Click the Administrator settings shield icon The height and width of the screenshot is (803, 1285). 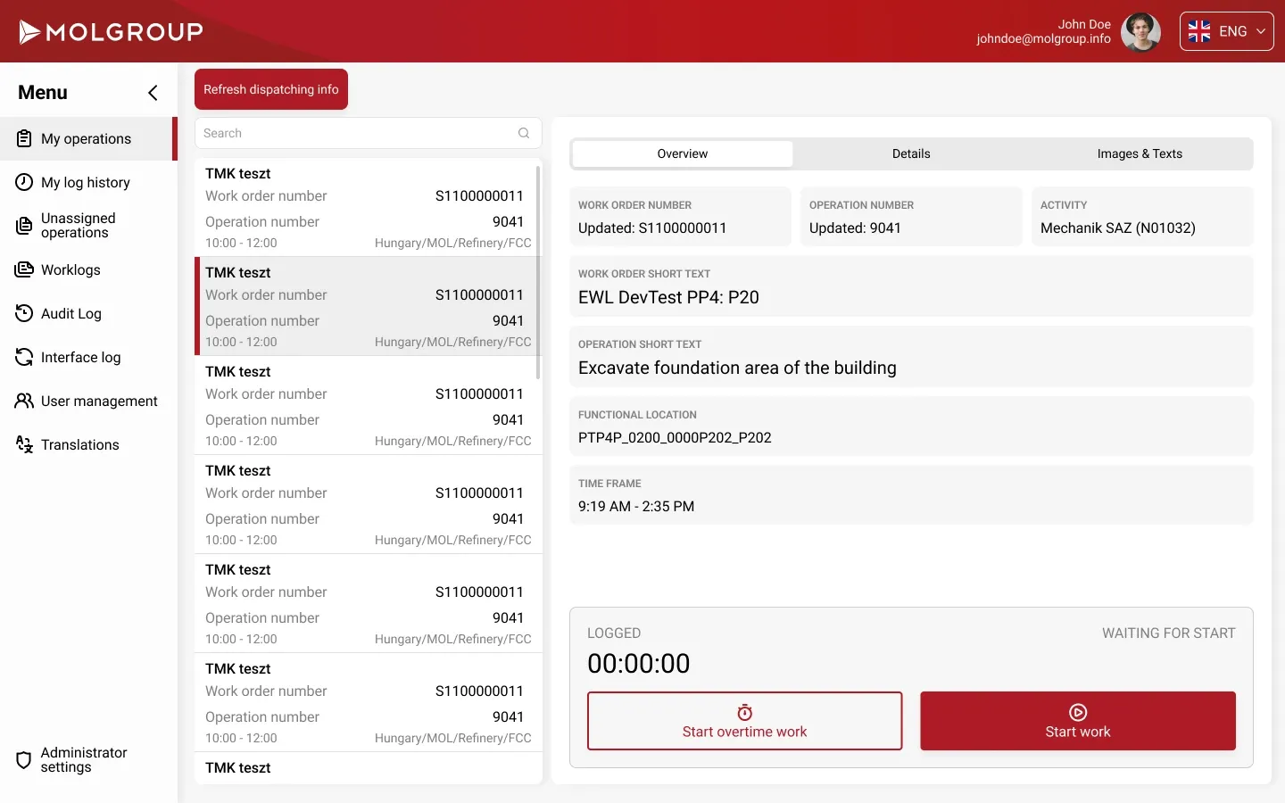point(24,760)
